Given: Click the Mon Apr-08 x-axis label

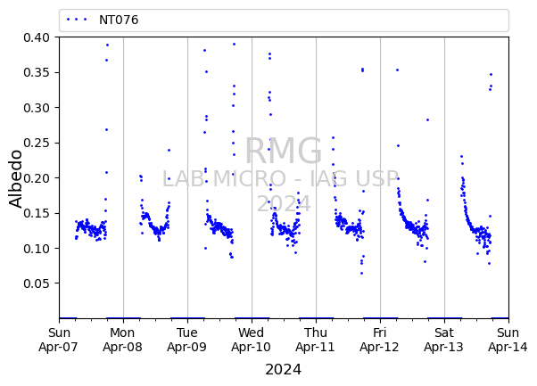Looking at the screenshot, I should pyautogui.click(x=122, y=340).
